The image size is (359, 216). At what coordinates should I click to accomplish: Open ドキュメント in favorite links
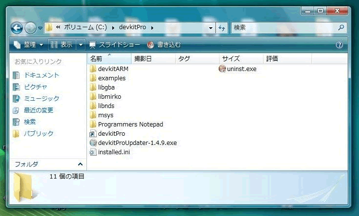tap(42, 75)
